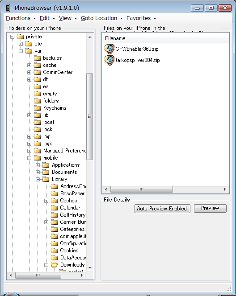Screen dimensions: 236x296
Task: Click file list horizontal scrollbar left arrow
Action: (x=106, y=189)
